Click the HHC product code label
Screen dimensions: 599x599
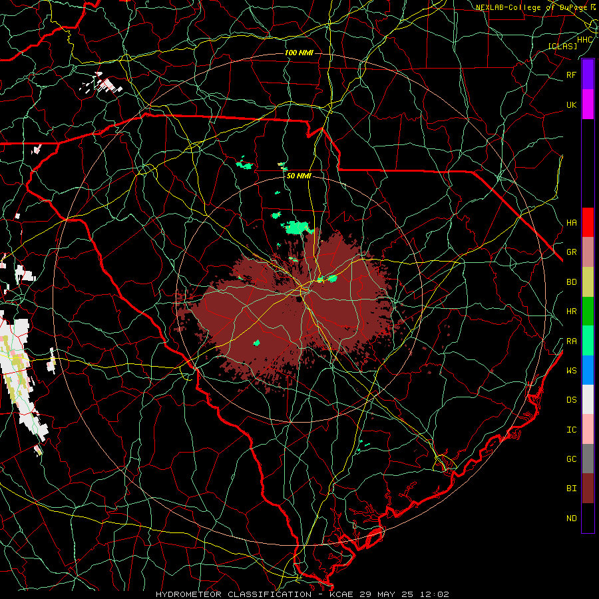[584, 40]
